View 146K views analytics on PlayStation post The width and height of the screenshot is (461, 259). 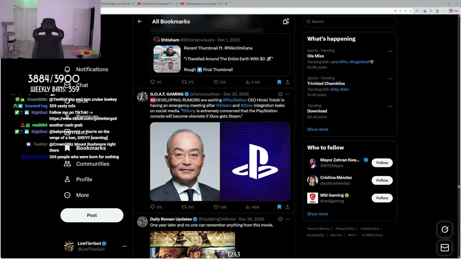252,207
